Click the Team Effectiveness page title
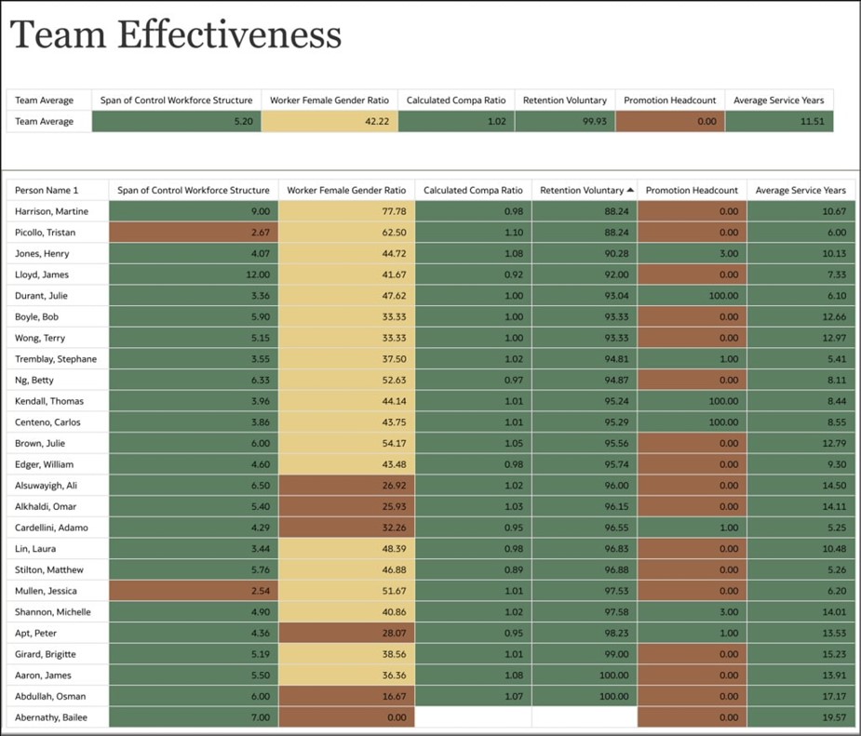 coord(176,36)
